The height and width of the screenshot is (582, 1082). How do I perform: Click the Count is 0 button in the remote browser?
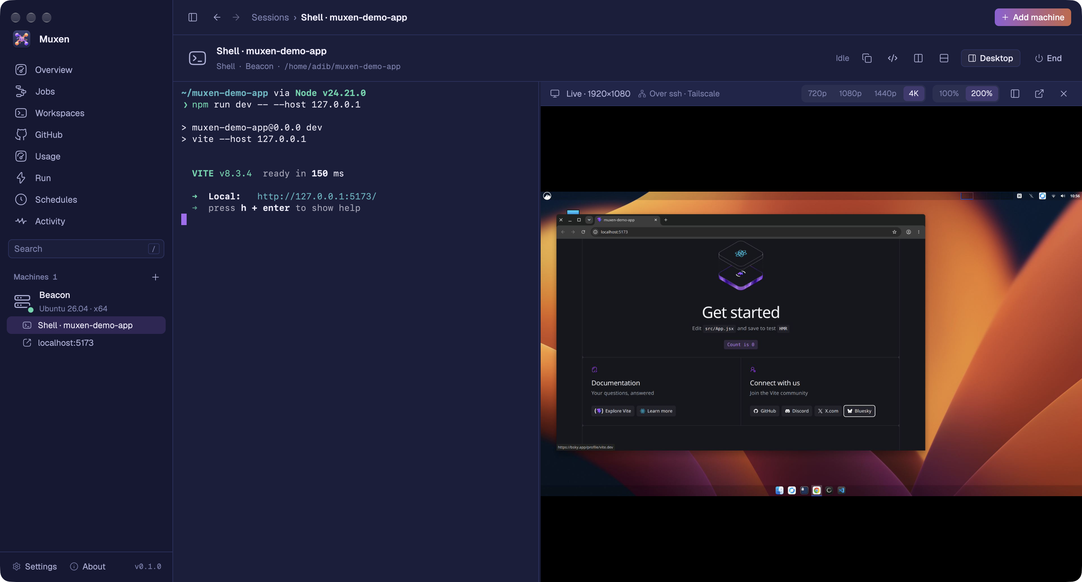pyautogui.click(x=740, y=344)
